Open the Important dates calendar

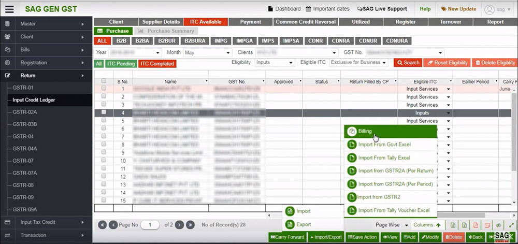(x=327, y=9)
